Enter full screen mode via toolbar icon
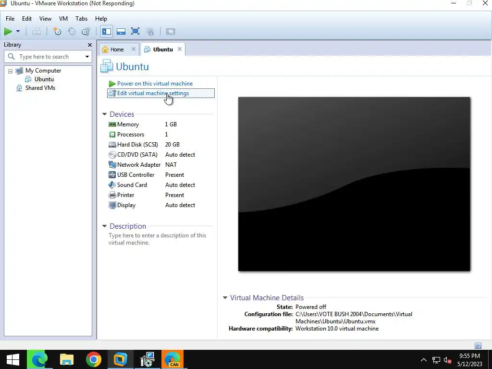The width and height of the screenshot is (492, 369). (x=135, y=31)
